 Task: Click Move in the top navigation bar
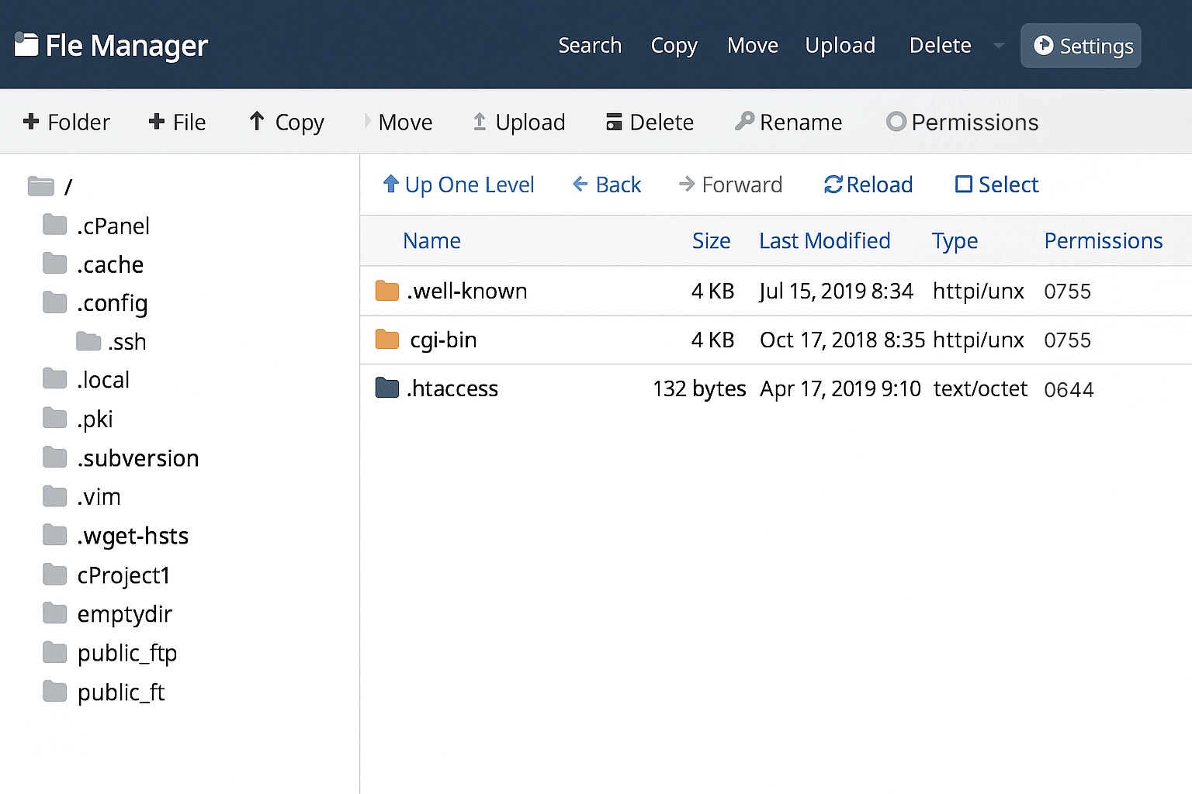751,45
